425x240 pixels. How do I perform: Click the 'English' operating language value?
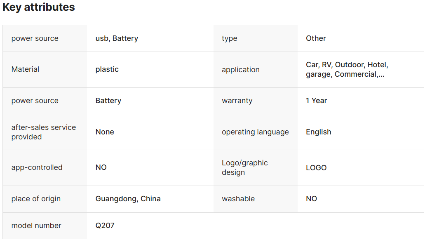(x=319, y=132)
